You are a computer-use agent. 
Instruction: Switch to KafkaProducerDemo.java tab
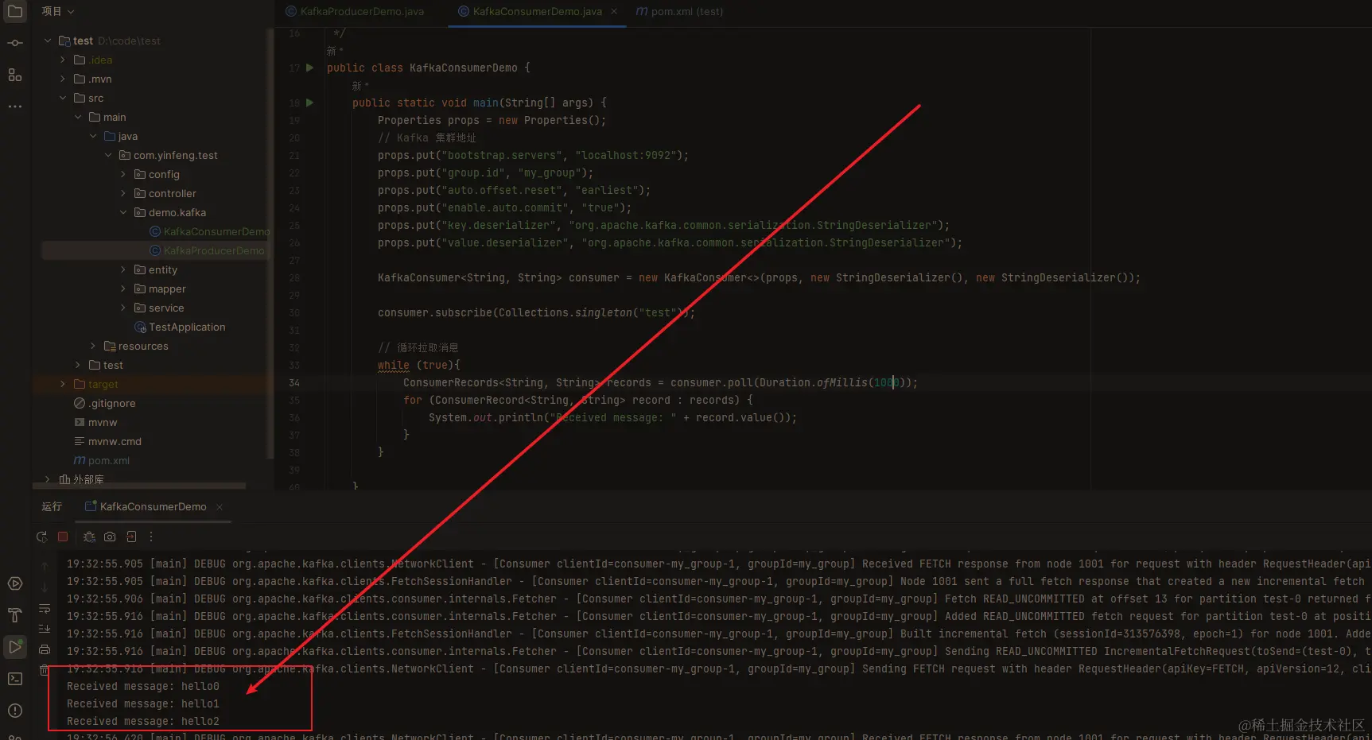point(355,12)
